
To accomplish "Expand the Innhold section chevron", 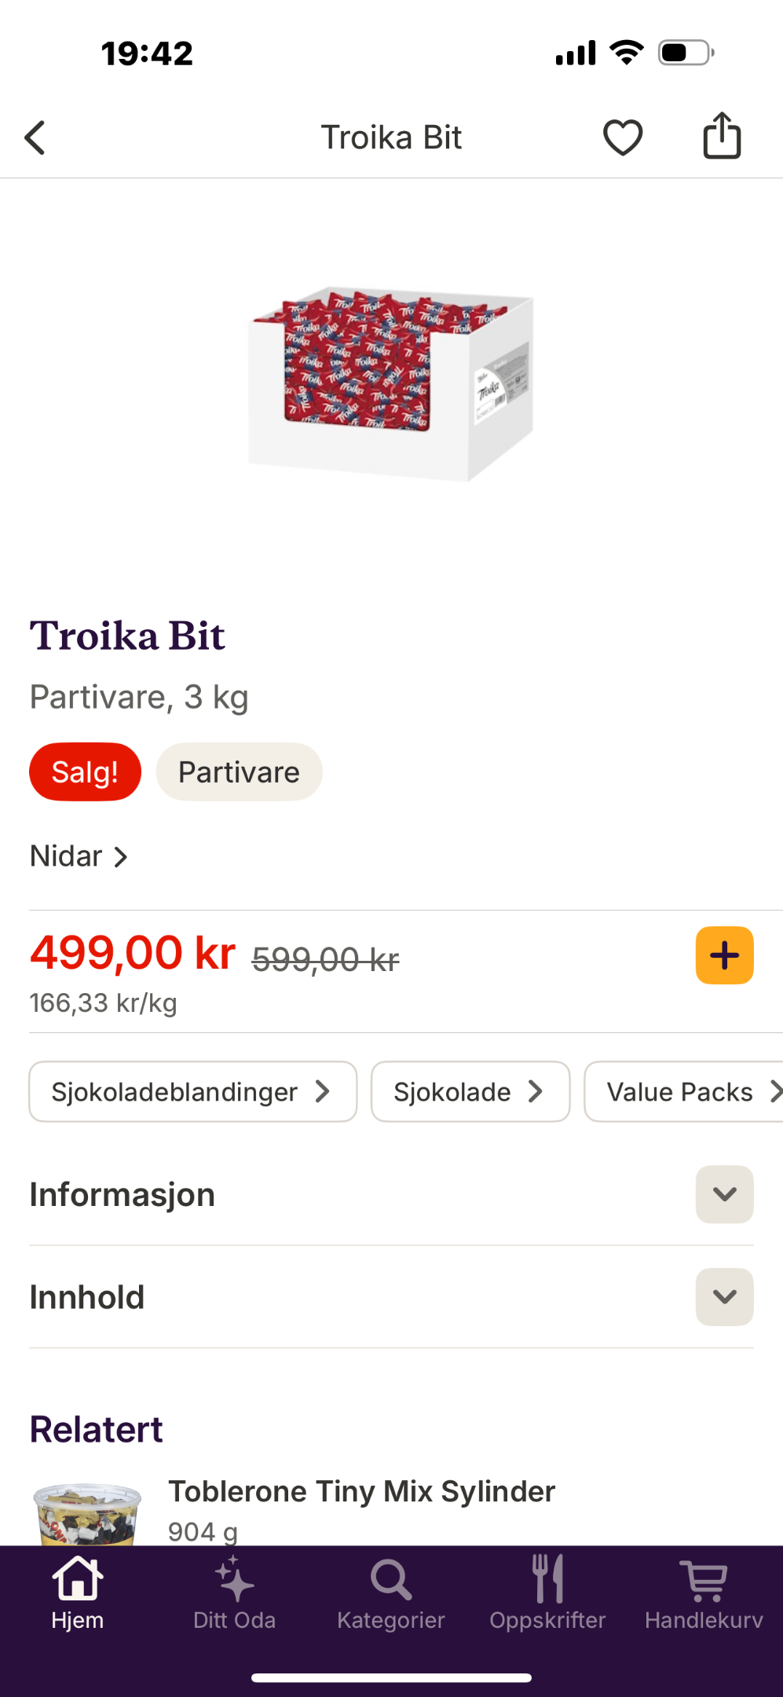I will (724, 1296).
